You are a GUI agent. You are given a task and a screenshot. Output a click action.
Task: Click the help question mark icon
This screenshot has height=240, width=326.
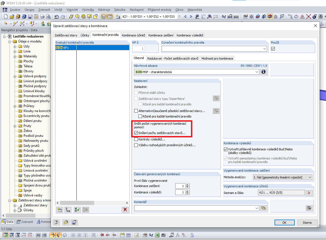tap(56, 222)
